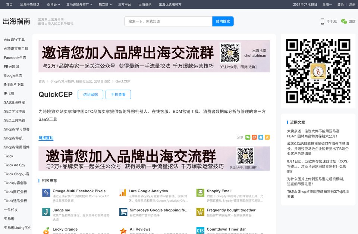Open 三方平台 in top navigation

(125, 4)
